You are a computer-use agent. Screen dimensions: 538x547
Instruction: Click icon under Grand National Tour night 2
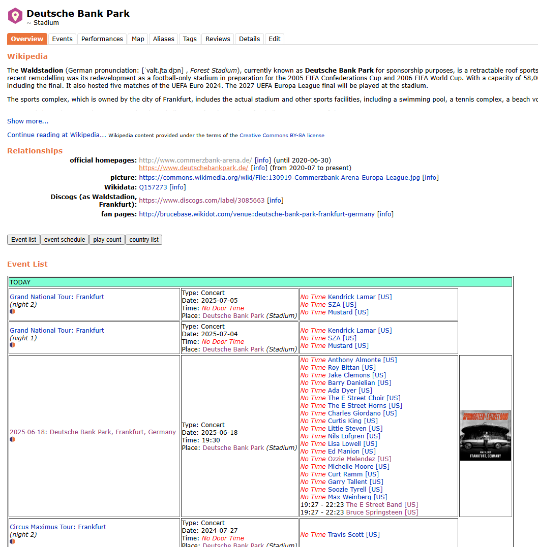(x=13, y=311)
